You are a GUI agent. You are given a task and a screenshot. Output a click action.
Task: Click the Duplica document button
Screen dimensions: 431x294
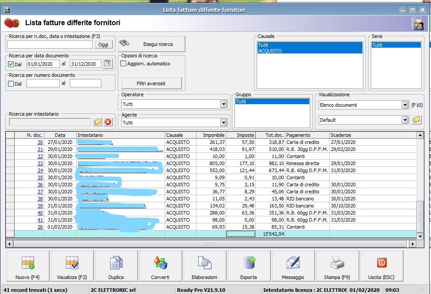[116, 266]
